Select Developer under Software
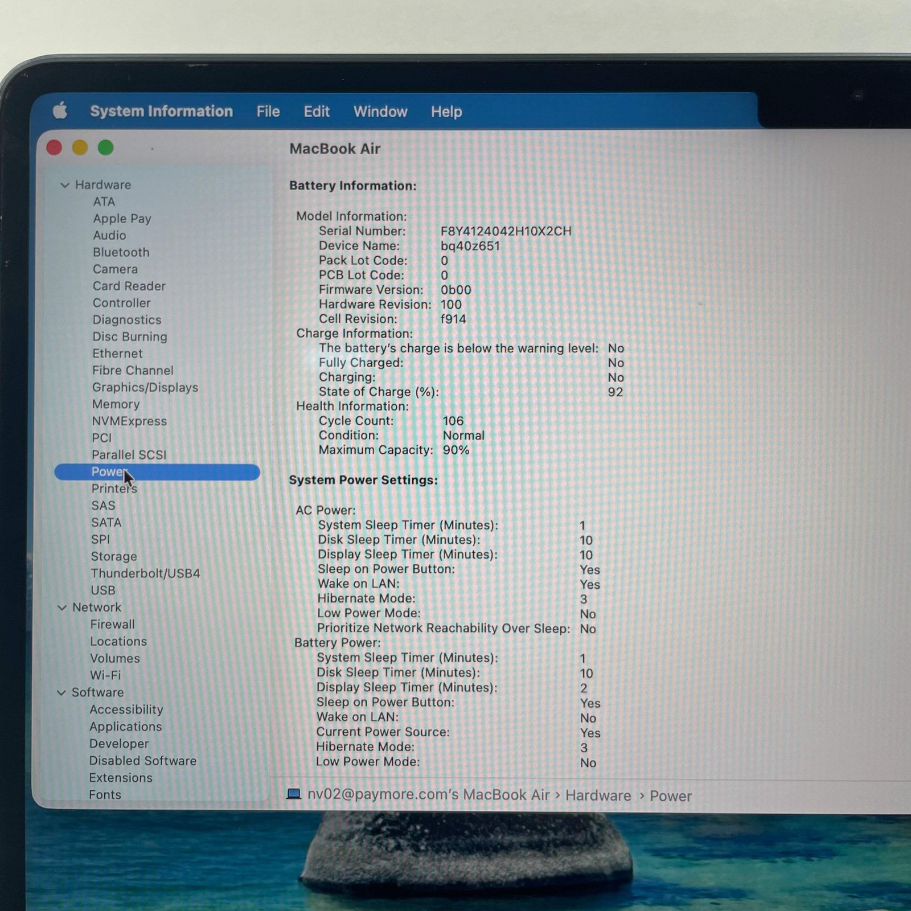The width and height of the screenshot is (911, 911). point(119,744)
